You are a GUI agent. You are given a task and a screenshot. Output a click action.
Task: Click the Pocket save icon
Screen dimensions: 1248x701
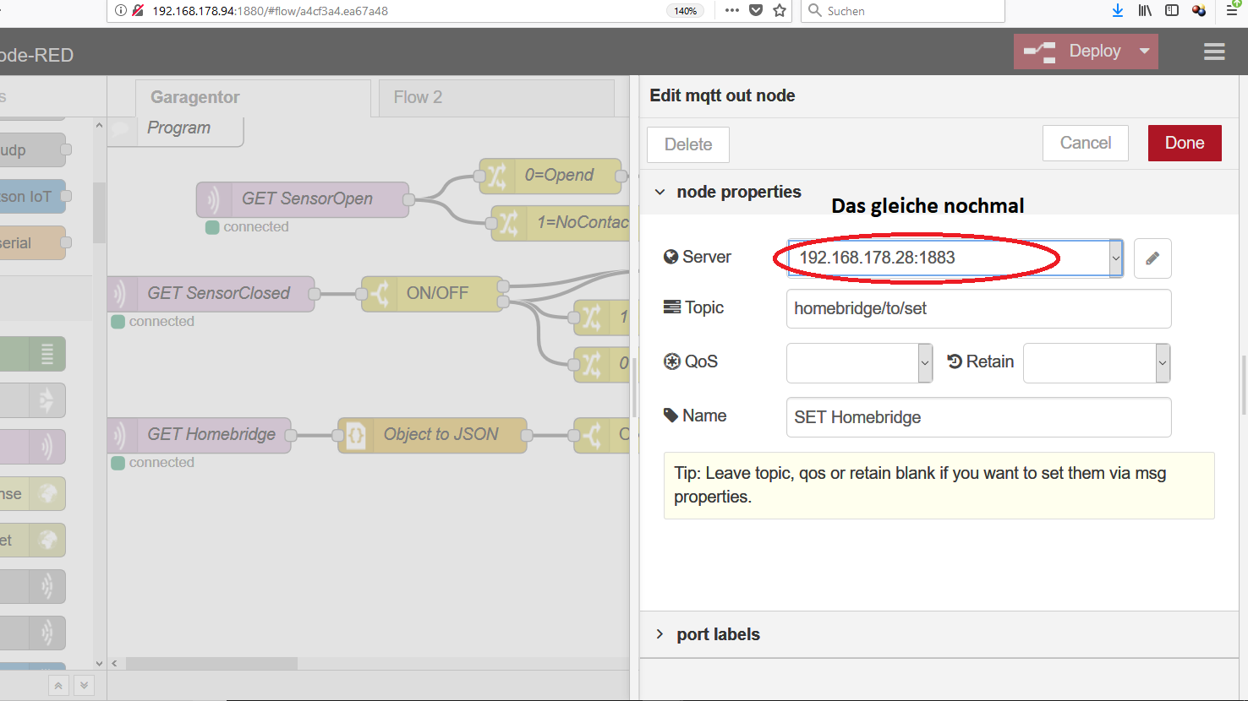tap(756, 10)
